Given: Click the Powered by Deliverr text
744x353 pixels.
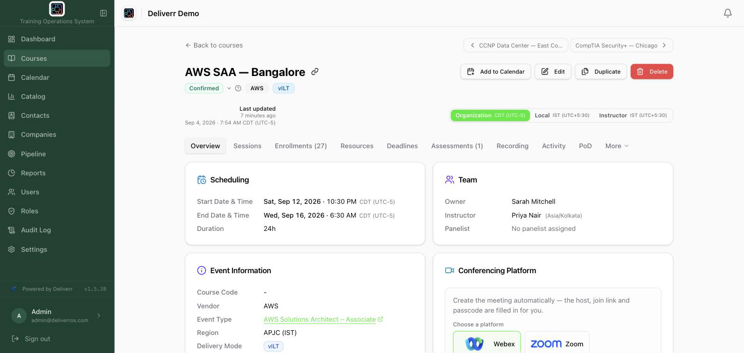Looking at the screenshot, I should [x=47, y=289].
